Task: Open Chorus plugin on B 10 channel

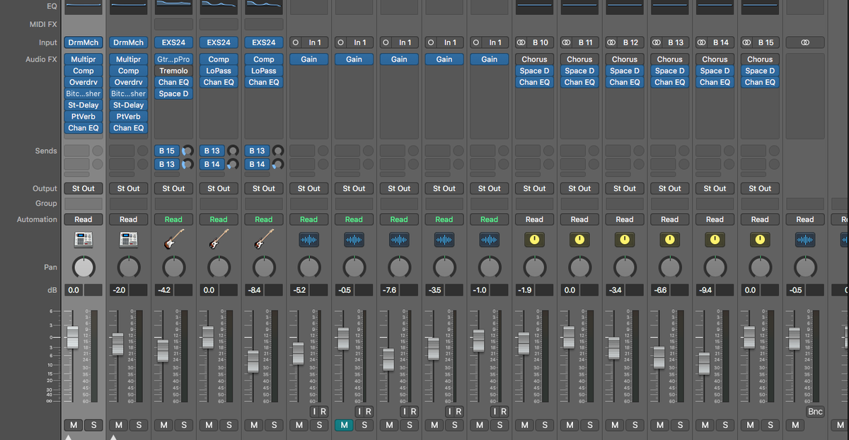Action: (x=534, y=59)
